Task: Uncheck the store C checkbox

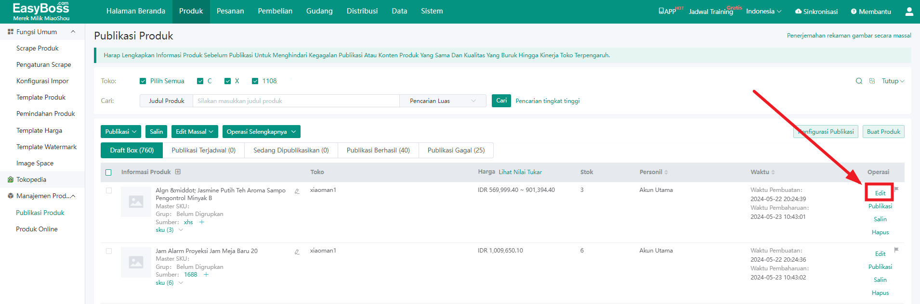Action: 200,81
